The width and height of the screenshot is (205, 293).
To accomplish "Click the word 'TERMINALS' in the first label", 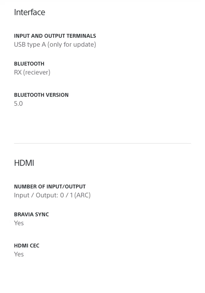I will click(81, 36).
